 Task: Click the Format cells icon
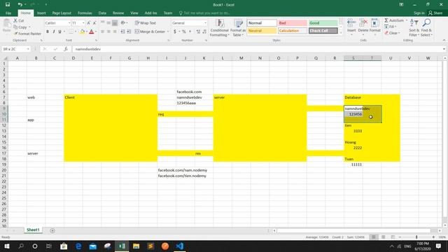(x=375, y=23)
